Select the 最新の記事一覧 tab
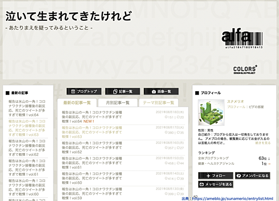The height and width of the screenshot is (201, 279). tap(77, 103)
